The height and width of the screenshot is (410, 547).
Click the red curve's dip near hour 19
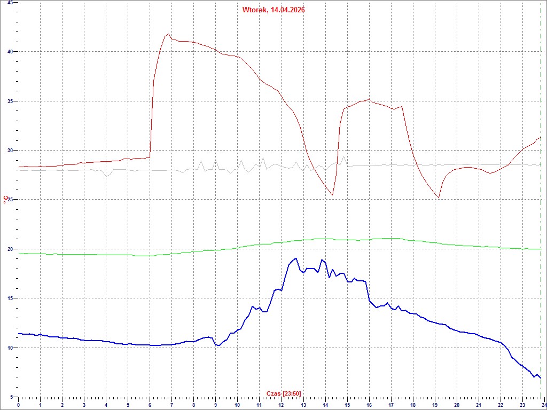click(439, 198)
